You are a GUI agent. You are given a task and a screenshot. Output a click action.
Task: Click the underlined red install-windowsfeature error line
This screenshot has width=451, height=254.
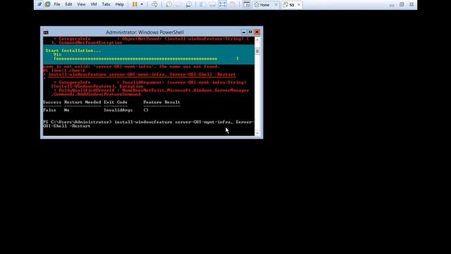pyautogui.click(x=142, y=75)
